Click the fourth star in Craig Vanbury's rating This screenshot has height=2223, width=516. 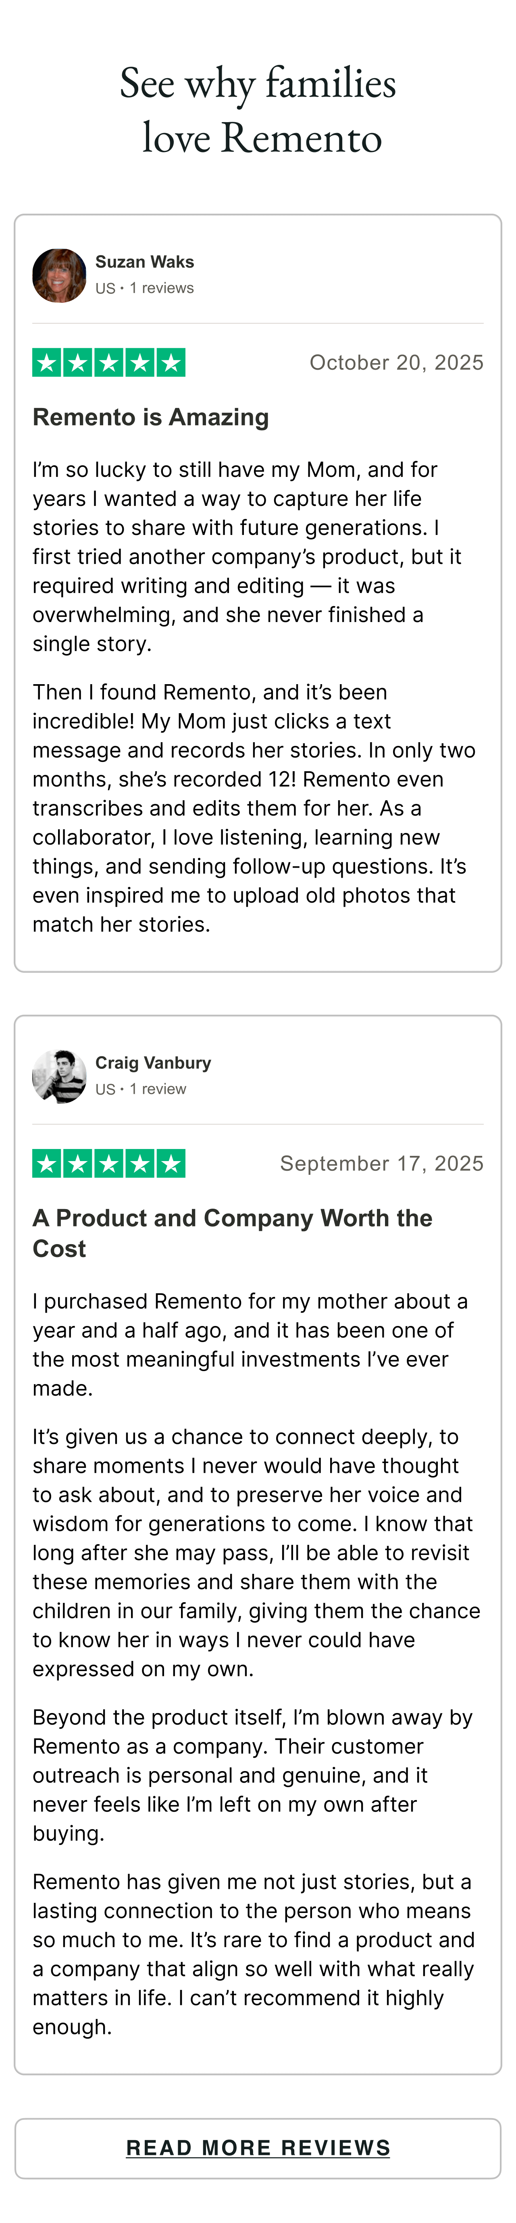pos(140,1164)
